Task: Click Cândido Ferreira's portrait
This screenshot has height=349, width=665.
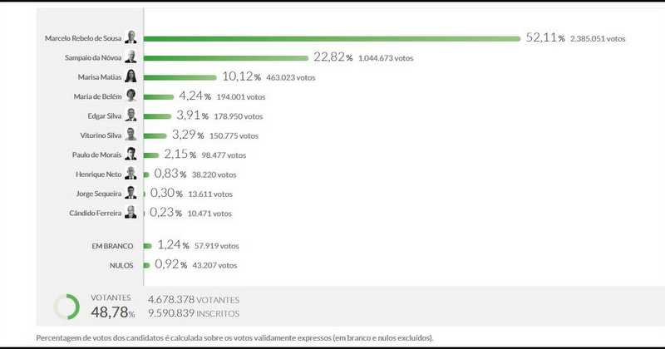Action: (x=131, y=213)
